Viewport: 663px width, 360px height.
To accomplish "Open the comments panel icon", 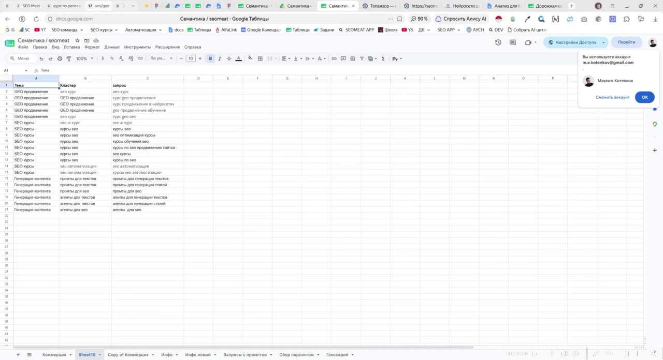I will pyautogui.click(x=513, y=42).
